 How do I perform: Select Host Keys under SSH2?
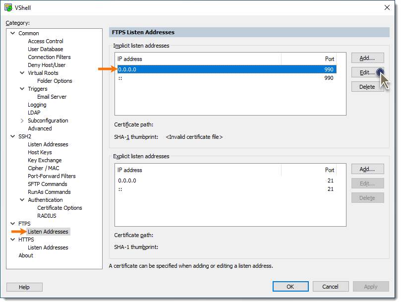pyautogui.click(x=40, y=152)
